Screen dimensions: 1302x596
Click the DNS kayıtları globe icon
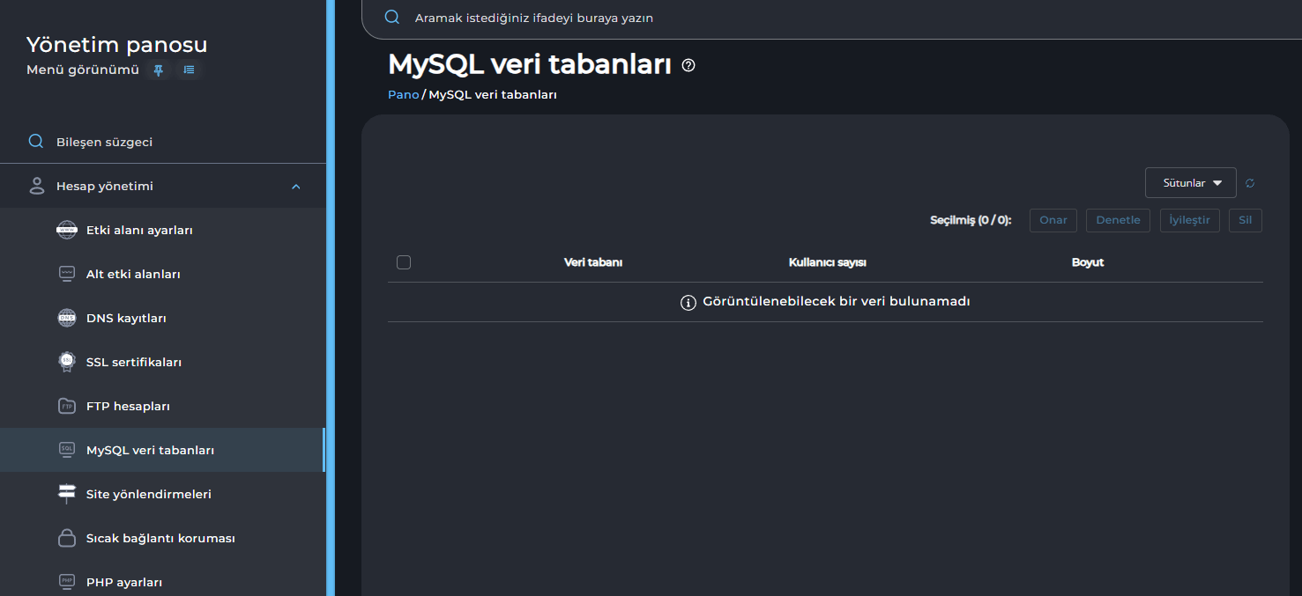67,318
